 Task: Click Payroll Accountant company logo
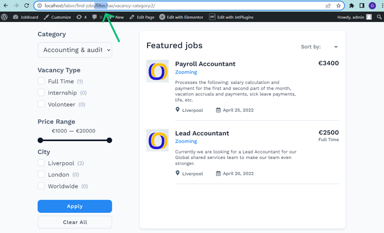[x=157, y=71]
